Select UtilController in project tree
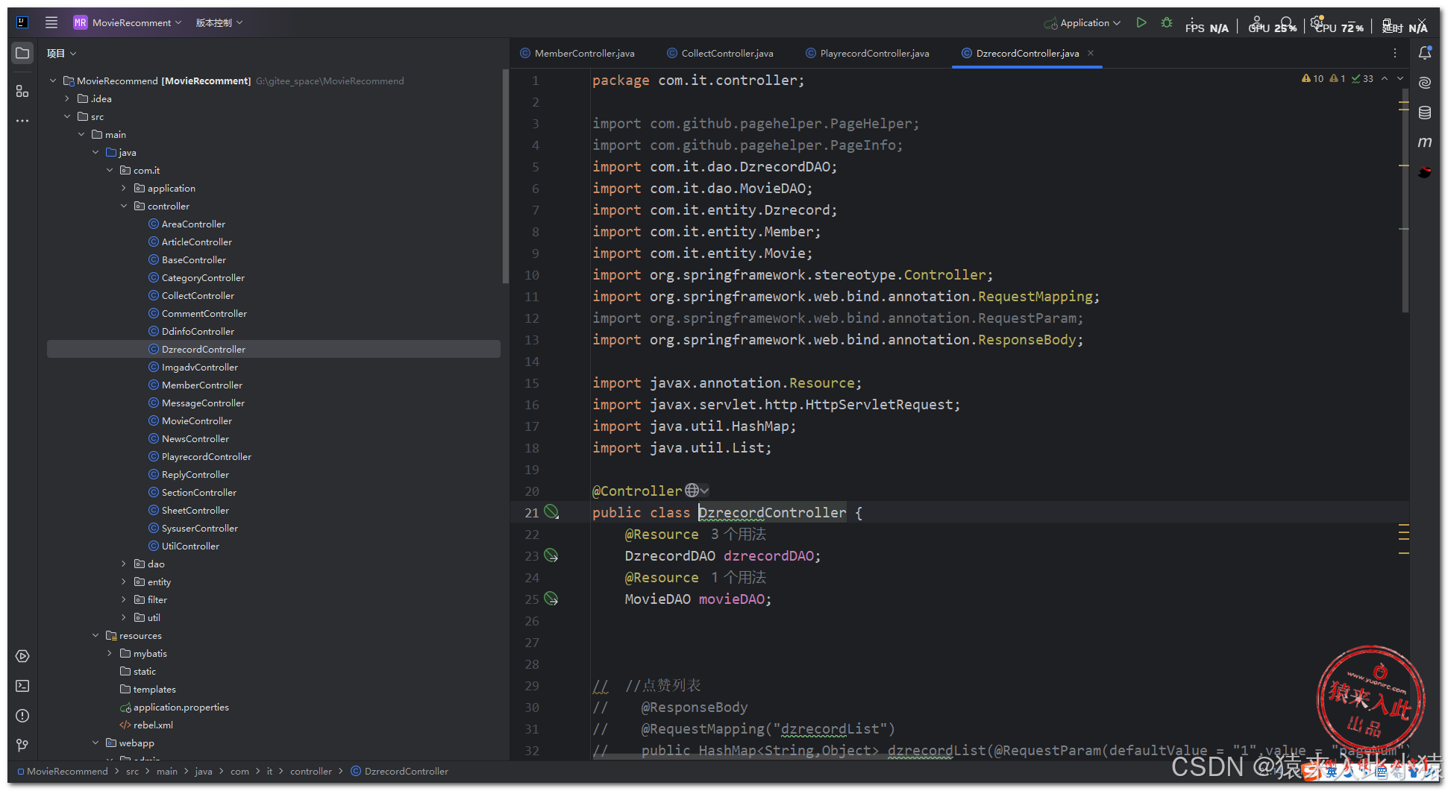Screen dimensions: 1448x791 pos(190,546)
